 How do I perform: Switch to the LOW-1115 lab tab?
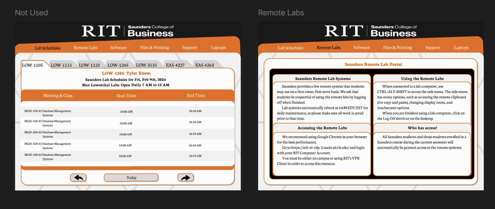[61, 65]
